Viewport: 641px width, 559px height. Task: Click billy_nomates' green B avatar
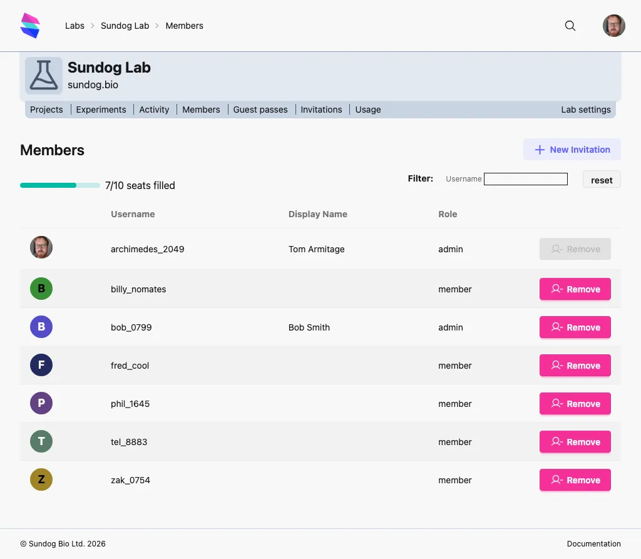point(41,289)
